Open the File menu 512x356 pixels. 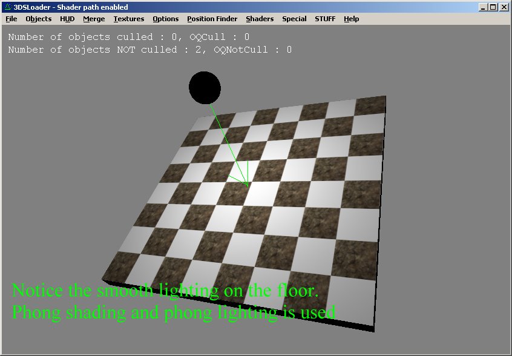coord(11,19)
